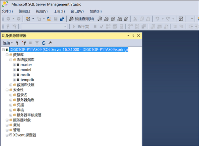199x146 pixels.
Task: Close the Object Explorer panel
Action: point(139,35)
